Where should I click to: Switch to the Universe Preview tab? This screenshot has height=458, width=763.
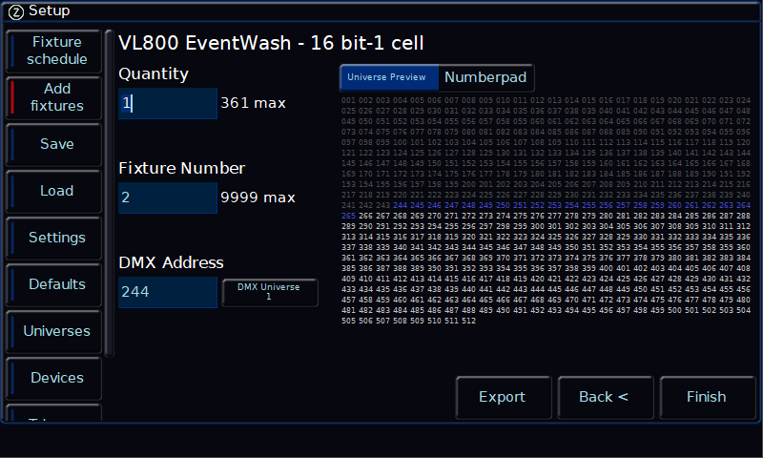point(389,77)
